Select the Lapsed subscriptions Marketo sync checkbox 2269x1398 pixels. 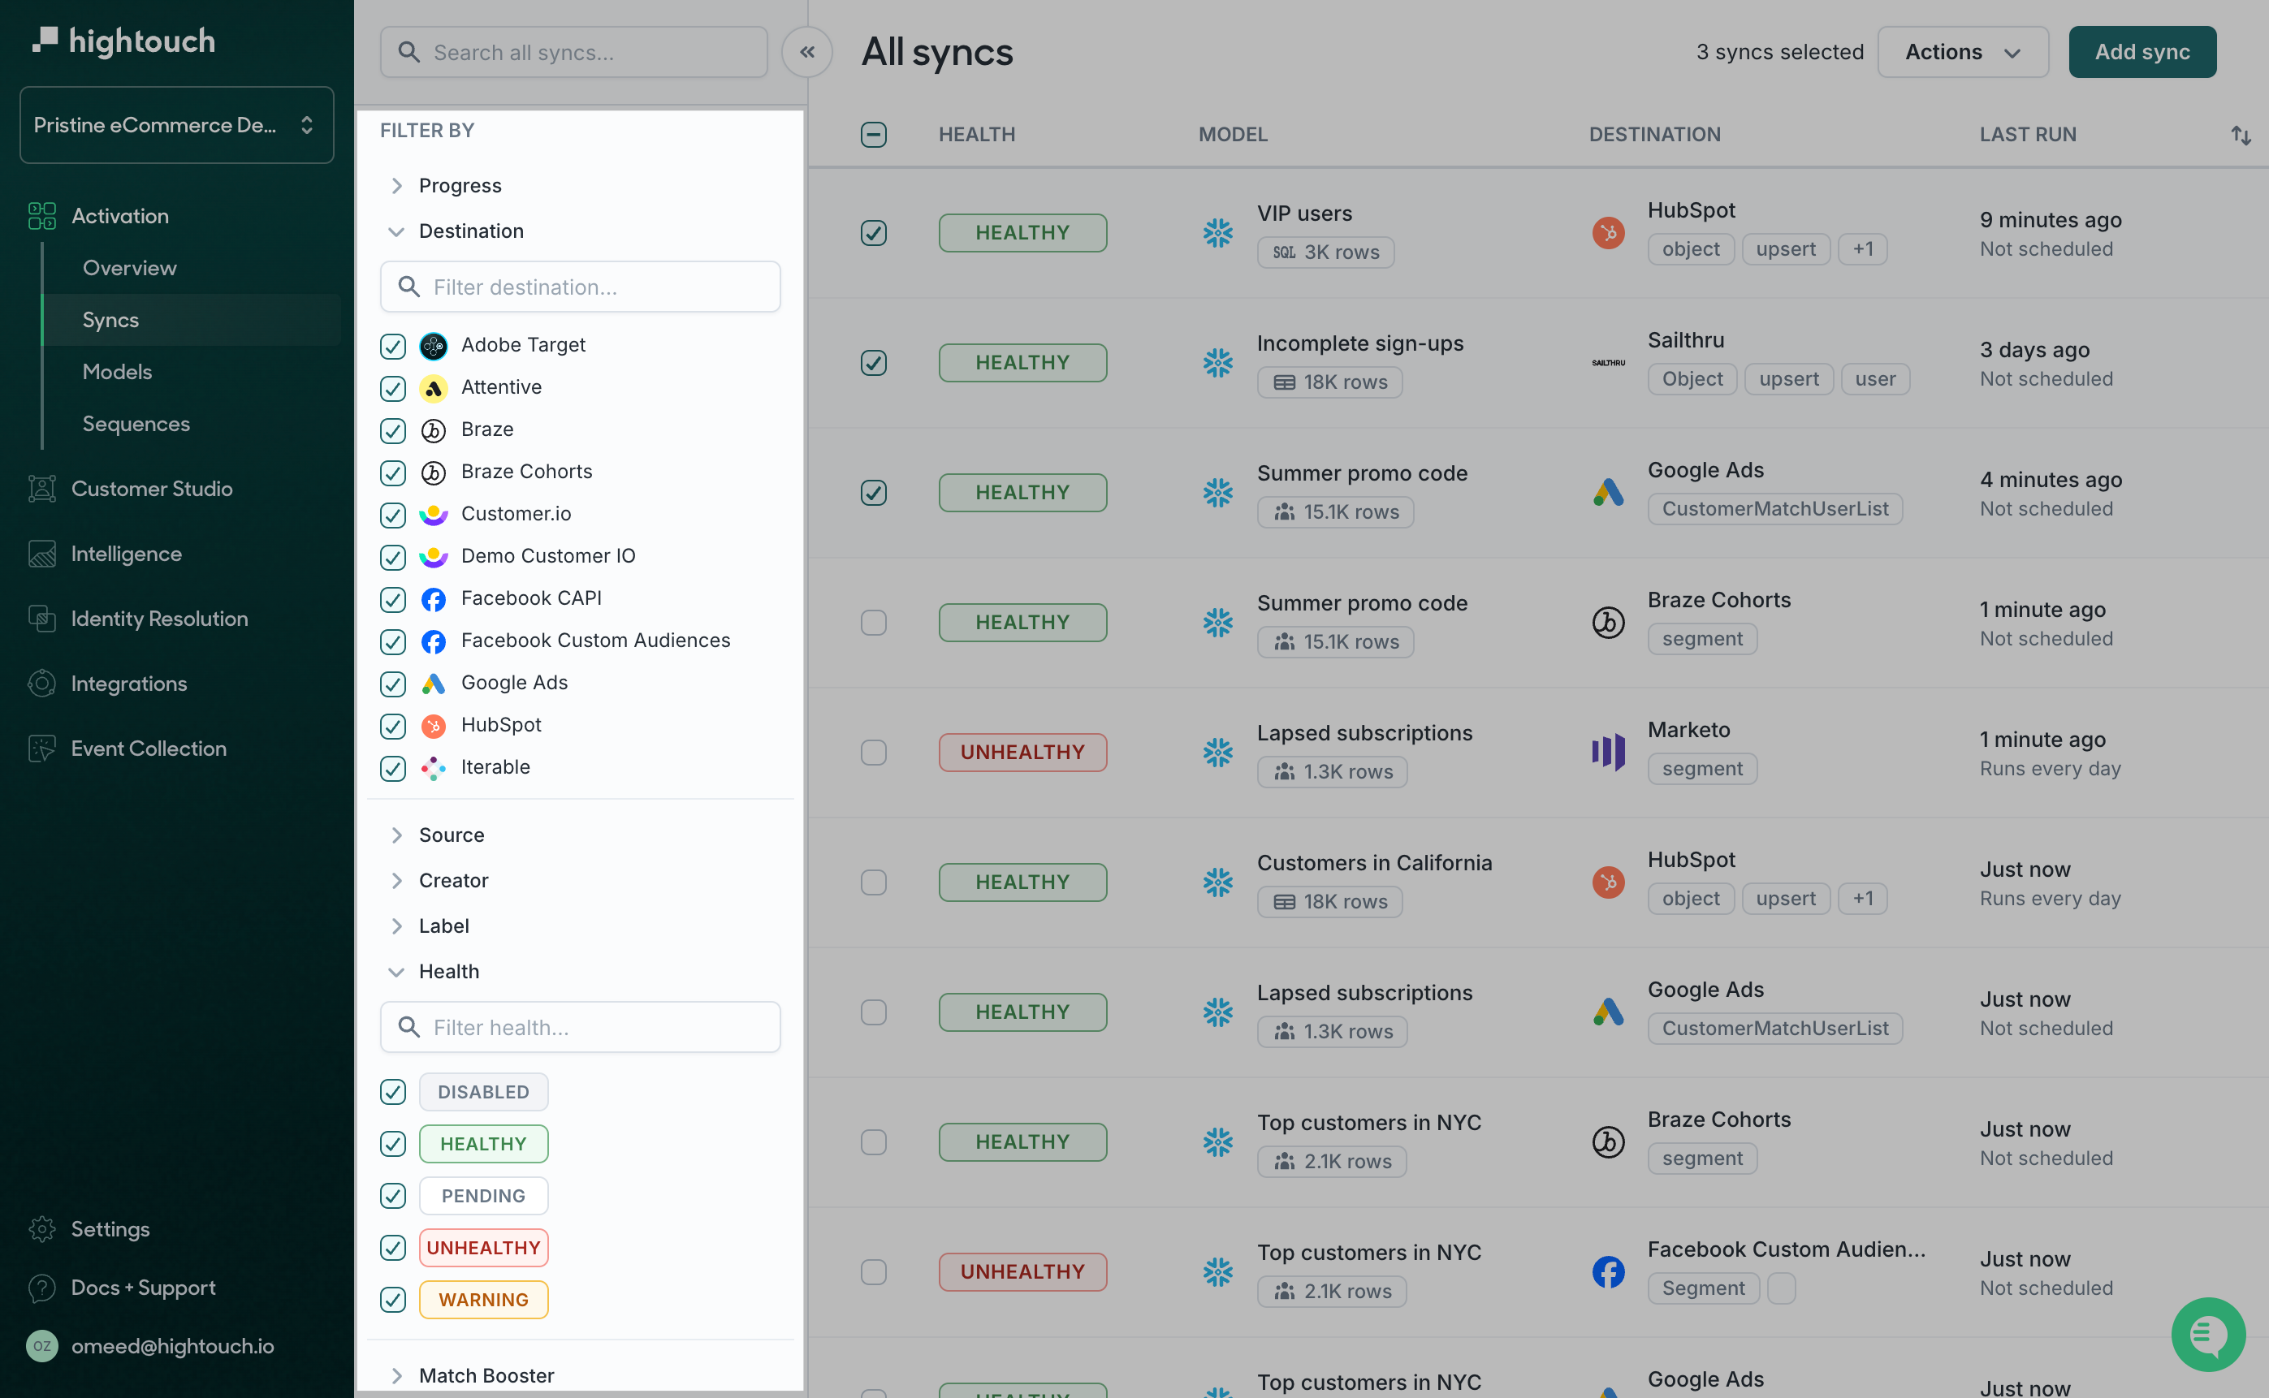[873, 752]
